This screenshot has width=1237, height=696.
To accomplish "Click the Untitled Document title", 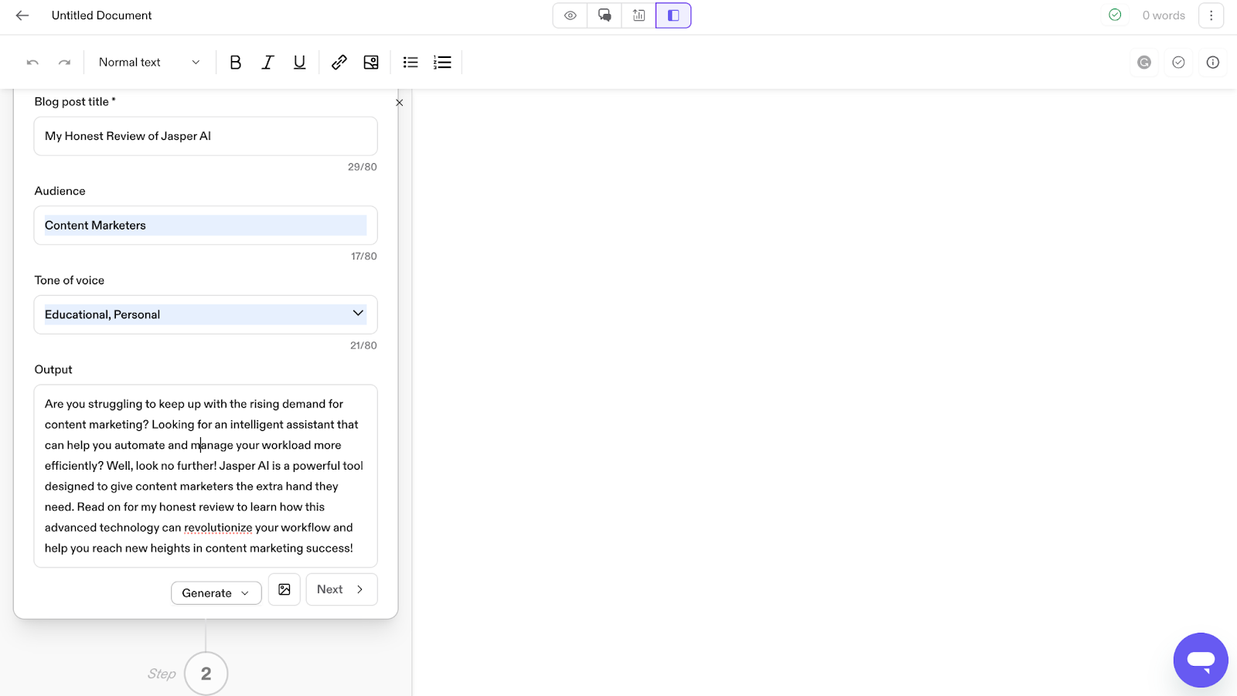I will point(101,15).
